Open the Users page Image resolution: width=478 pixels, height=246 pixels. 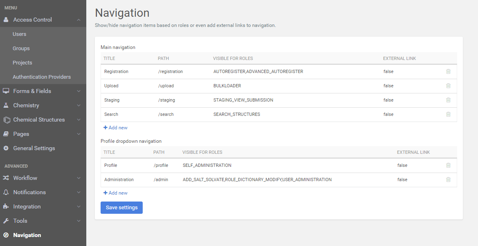coord(19,34)
